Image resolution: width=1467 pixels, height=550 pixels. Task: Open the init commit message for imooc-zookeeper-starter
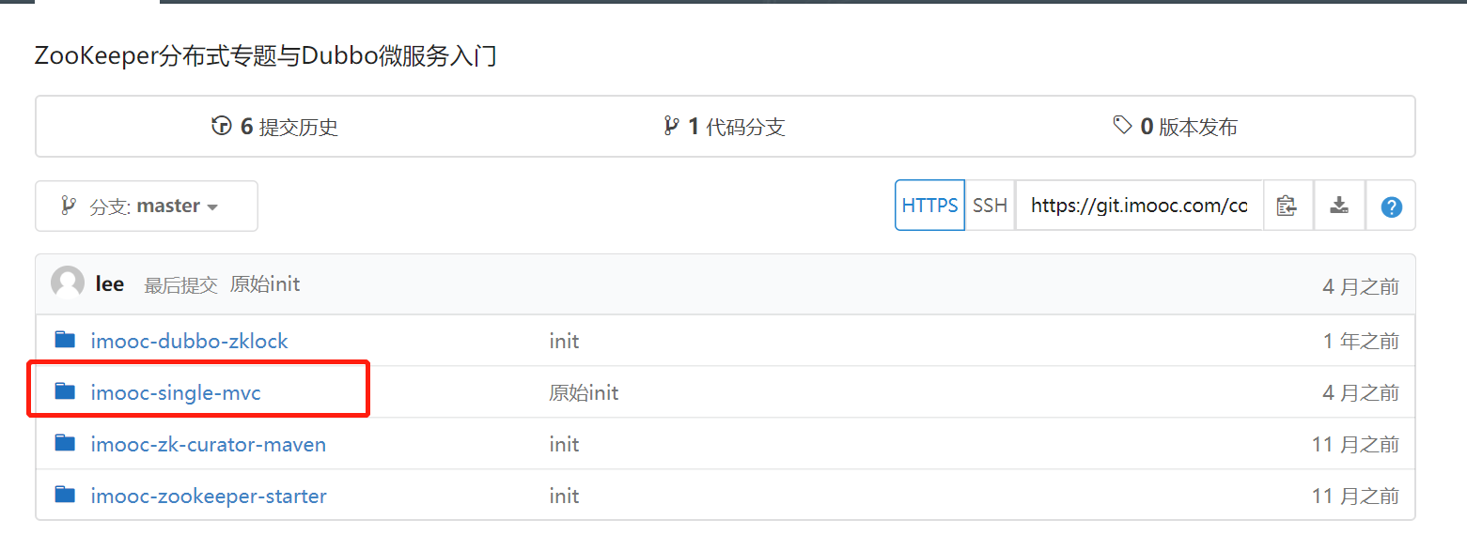(564, 496)
